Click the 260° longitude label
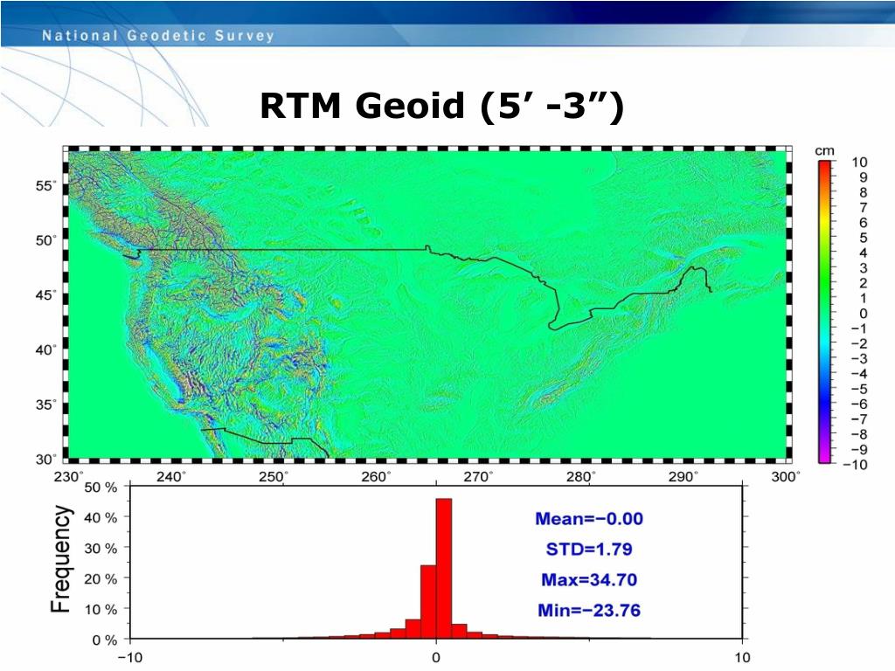 click(x=377, y=476)
